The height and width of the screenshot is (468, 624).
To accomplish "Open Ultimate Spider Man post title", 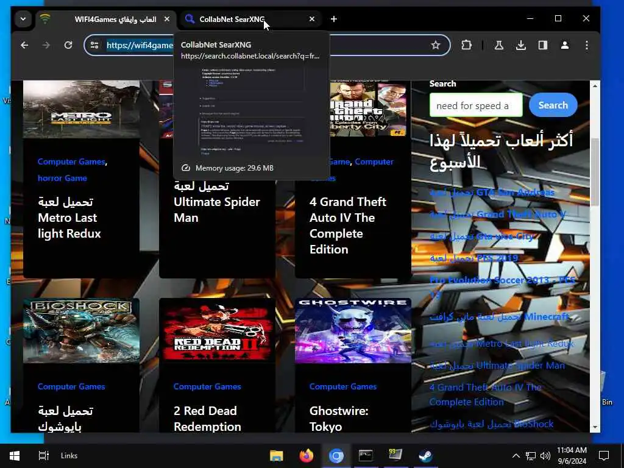I will point(216,202).
